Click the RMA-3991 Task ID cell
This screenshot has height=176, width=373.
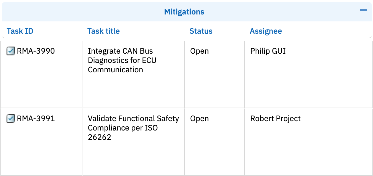pos(42,142)
